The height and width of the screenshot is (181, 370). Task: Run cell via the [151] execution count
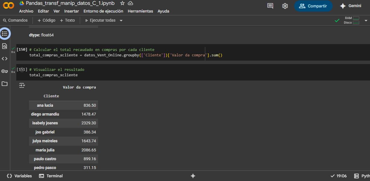click(x=22, y=69)
